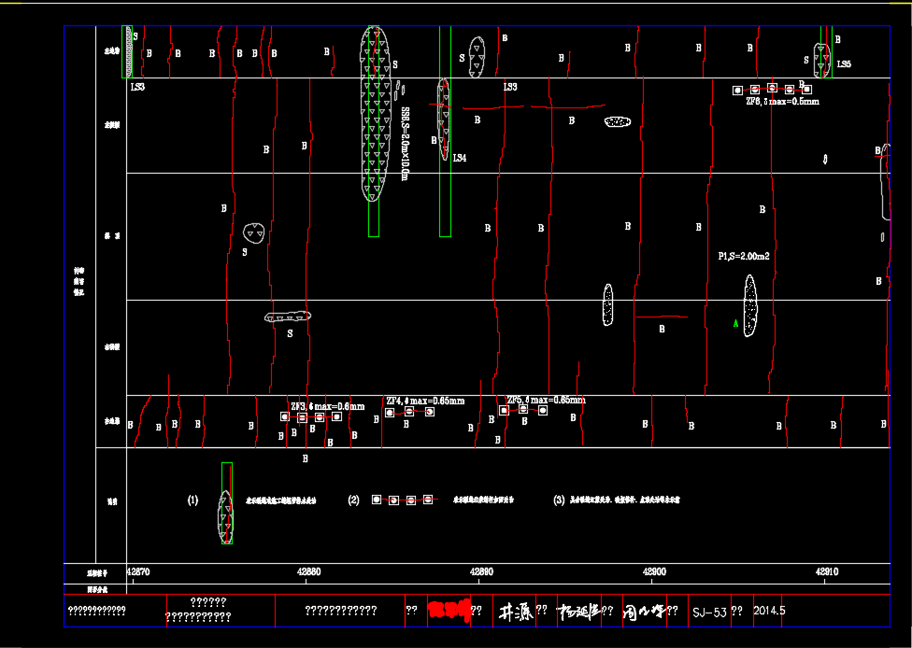This screenshot has height=648, width=912.
Task: Select the ZF3 max=0.6mm annotation text
Action: point(327,407)
